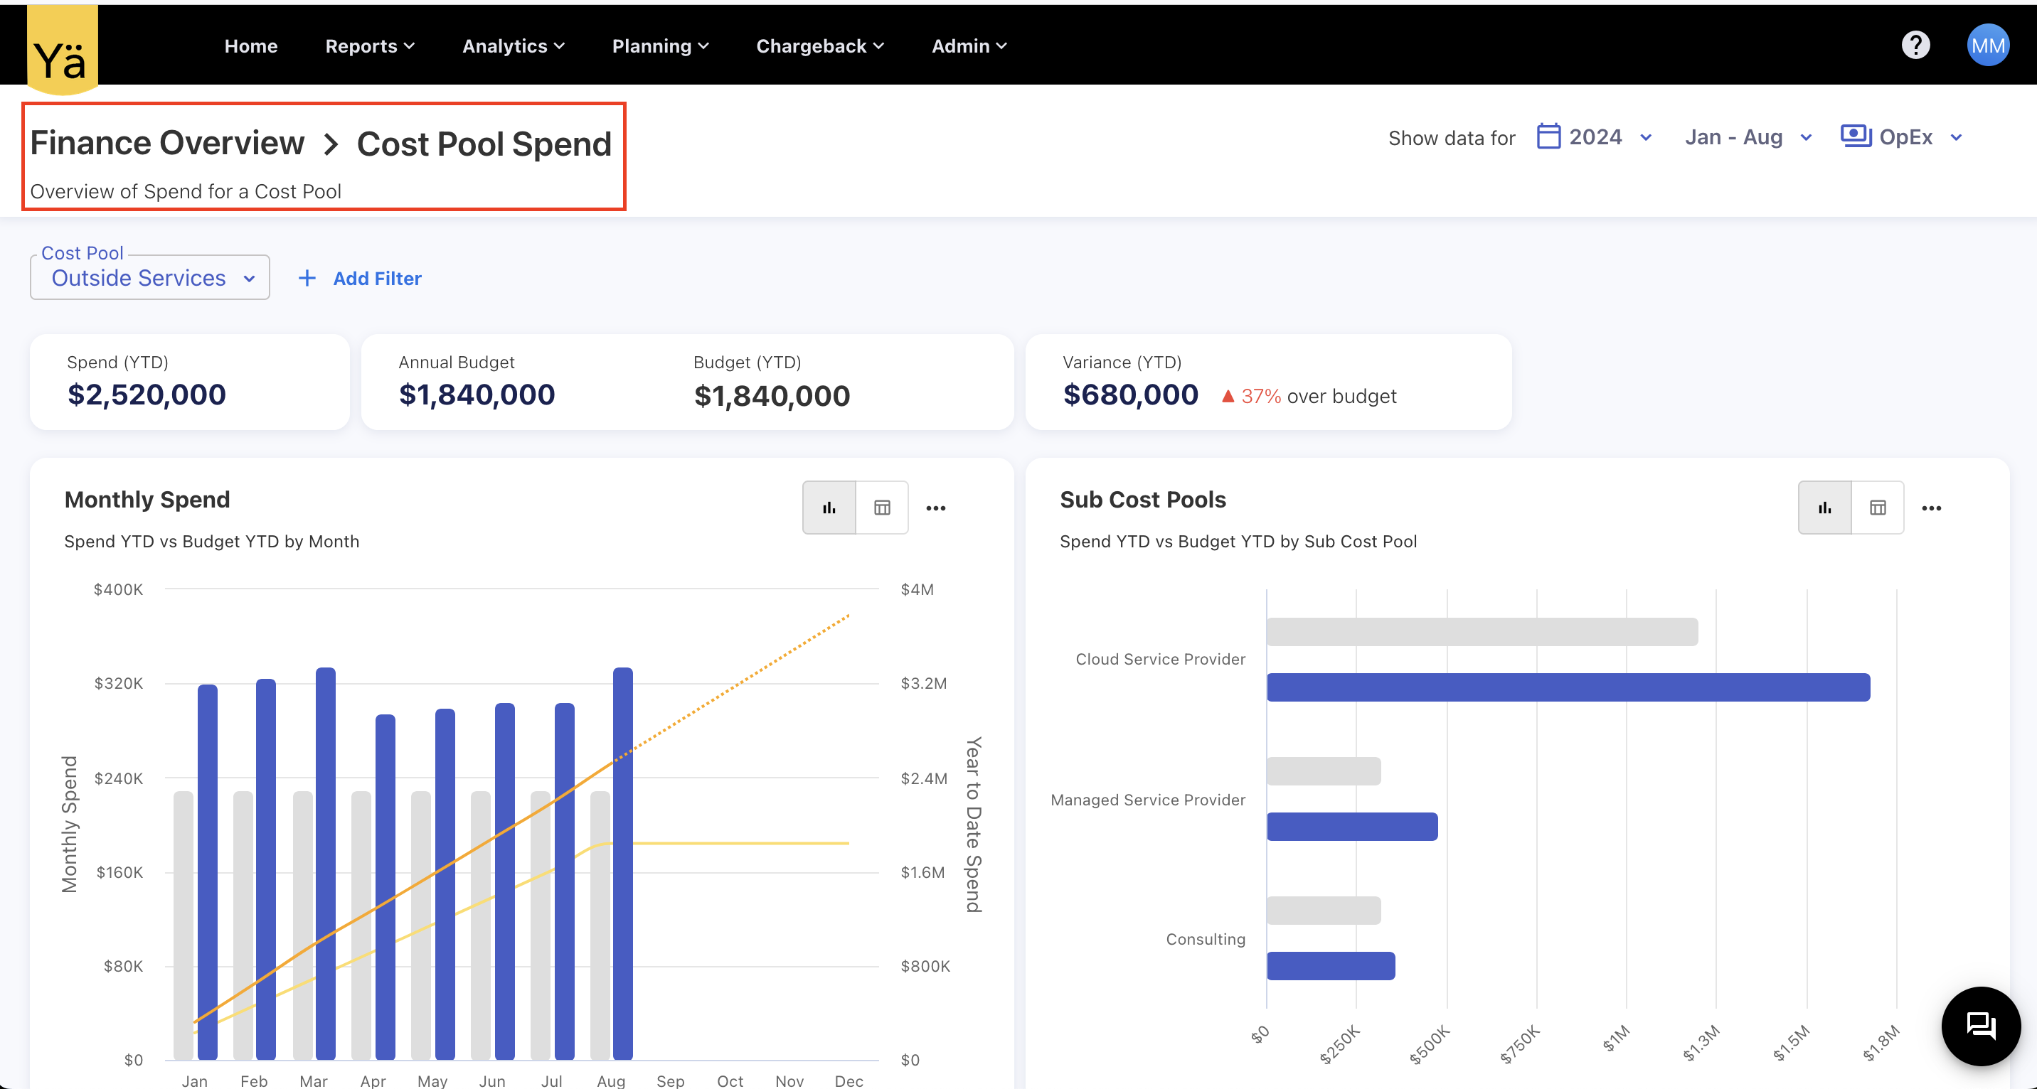This screenshot has height=1089, width=2037.
Task: Switch Sub Cost Pools to table view
Action: 1877,508
